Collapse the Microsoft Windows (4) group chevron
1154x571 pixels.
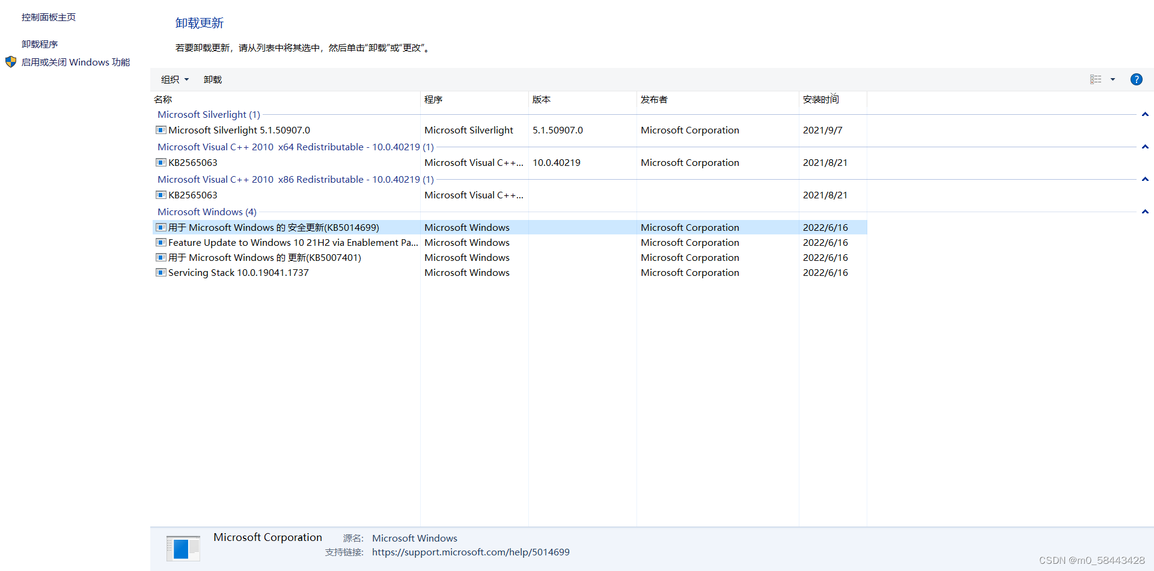[1145, 212]
